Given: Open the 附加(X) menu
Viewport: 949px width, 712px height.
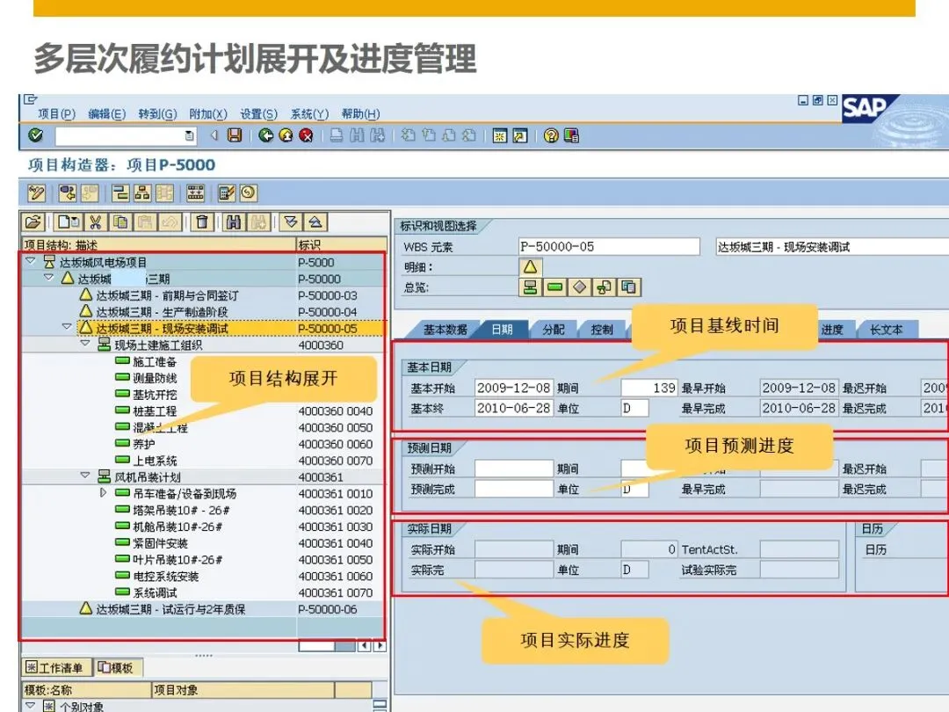Looking at the screenshot, I should point(208,113).
